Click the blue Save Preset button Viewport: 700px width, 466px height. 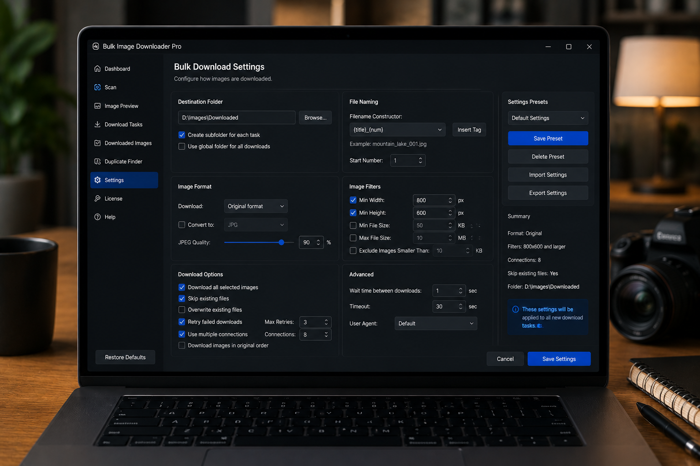click(x=548, y=138)
